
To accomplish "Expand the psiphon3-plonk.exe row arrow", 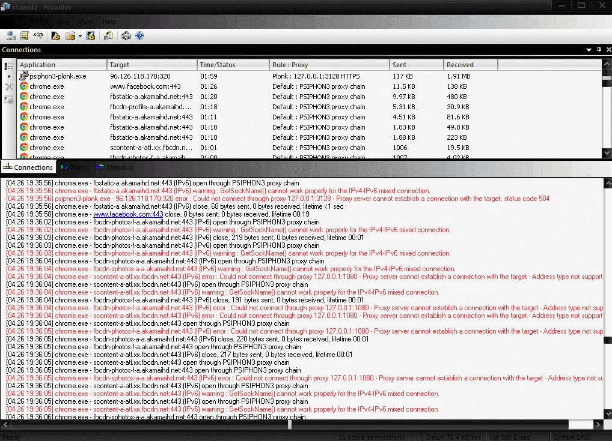I will 9,76.
